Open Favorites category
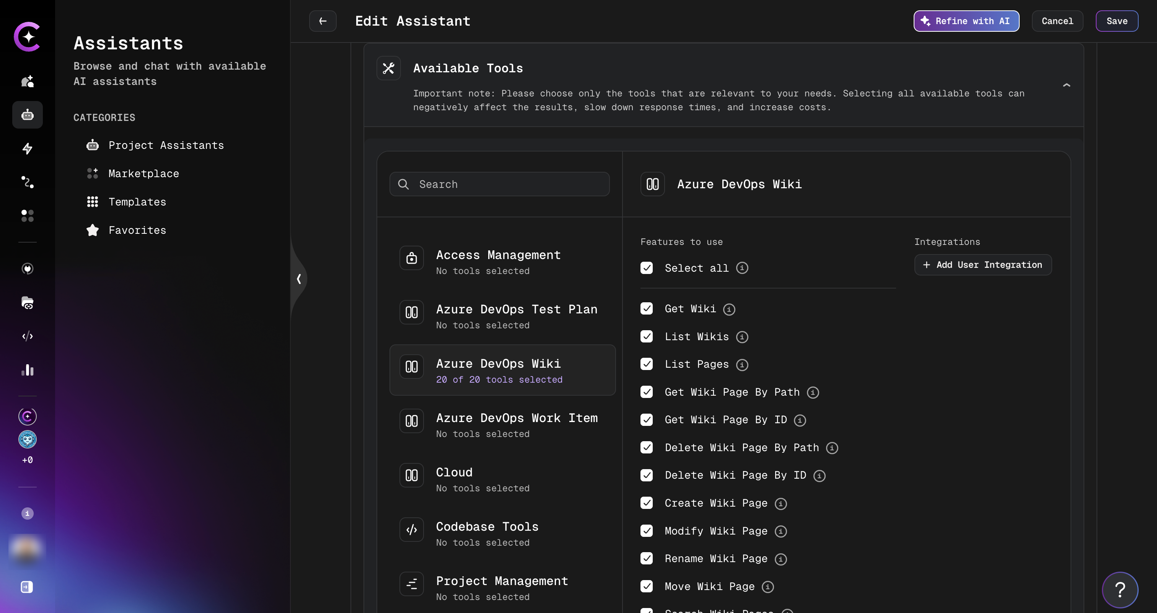Image resolution: width=1157 pixels, height=613 pixels. click(126, 230)
